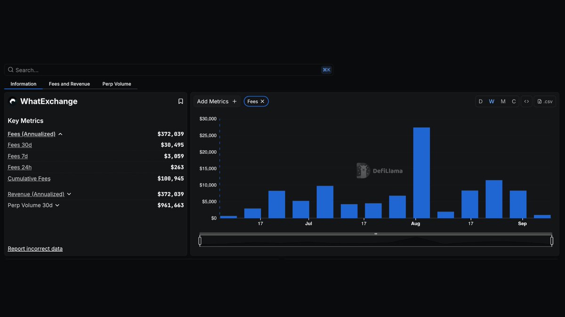
Task: Download the chart as .csv
Action: (x=545, y=101)
